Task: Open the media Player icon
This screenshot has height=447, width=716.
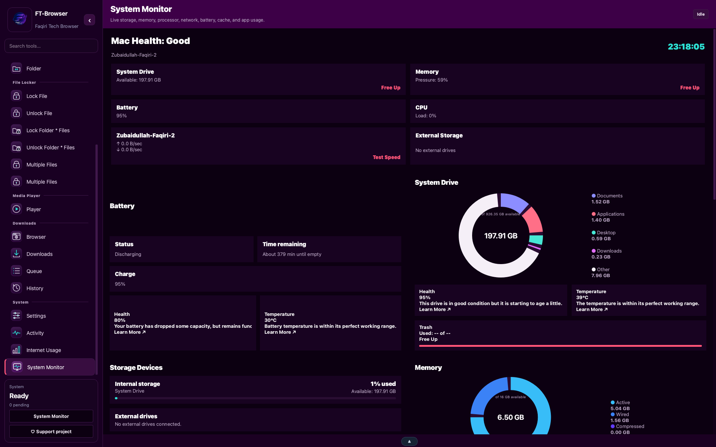Action: pos(16,209)
